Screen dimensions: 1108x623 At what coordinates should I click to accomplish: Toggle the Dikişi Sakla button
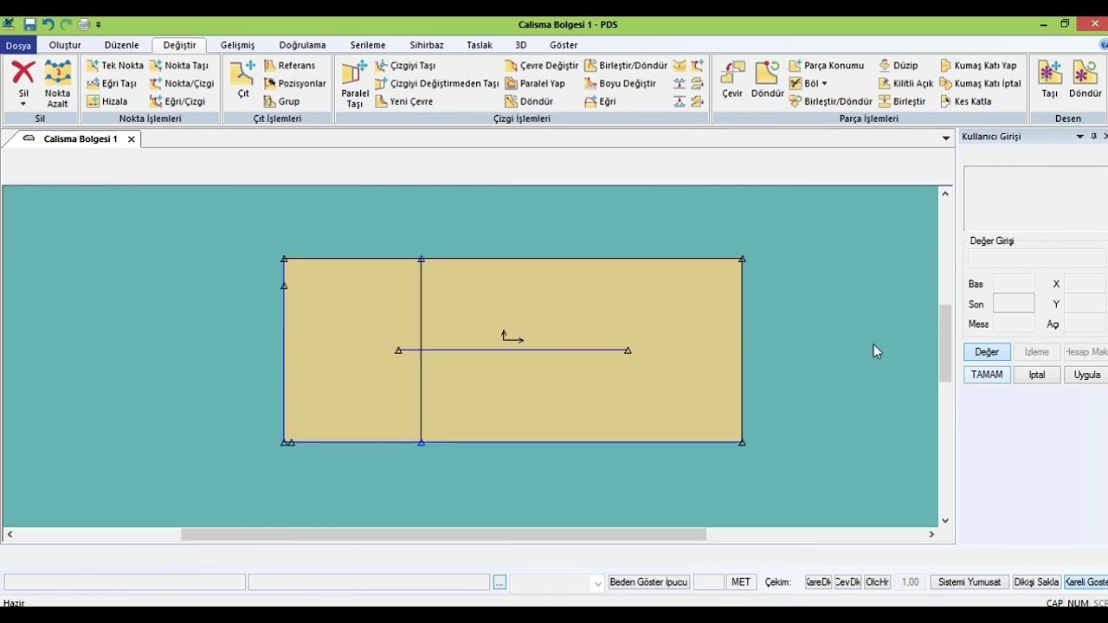1036,582
